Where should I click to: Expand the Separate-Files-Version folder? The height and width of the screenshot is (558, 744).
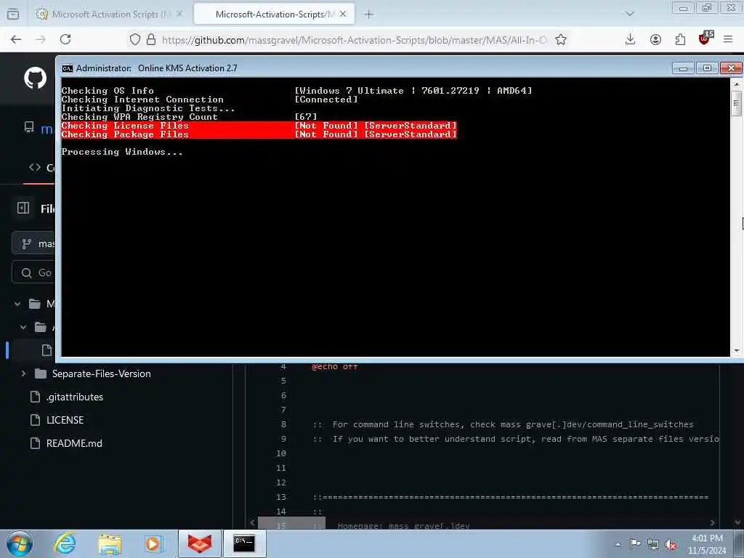23,374
